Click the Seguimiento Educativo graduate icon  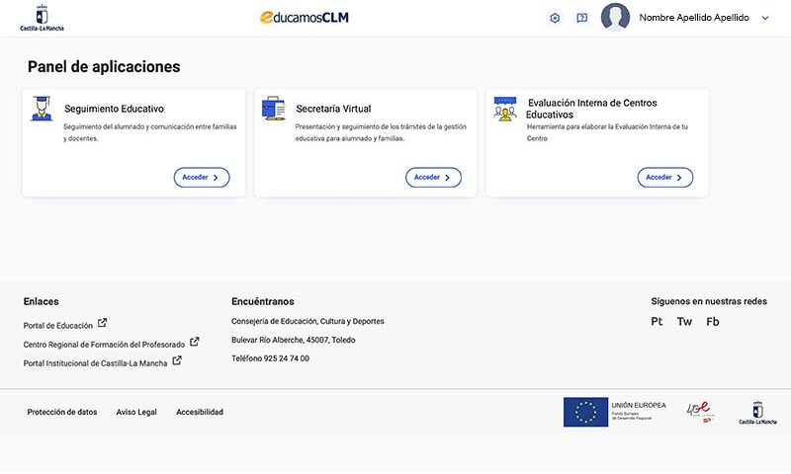point(42,109)
